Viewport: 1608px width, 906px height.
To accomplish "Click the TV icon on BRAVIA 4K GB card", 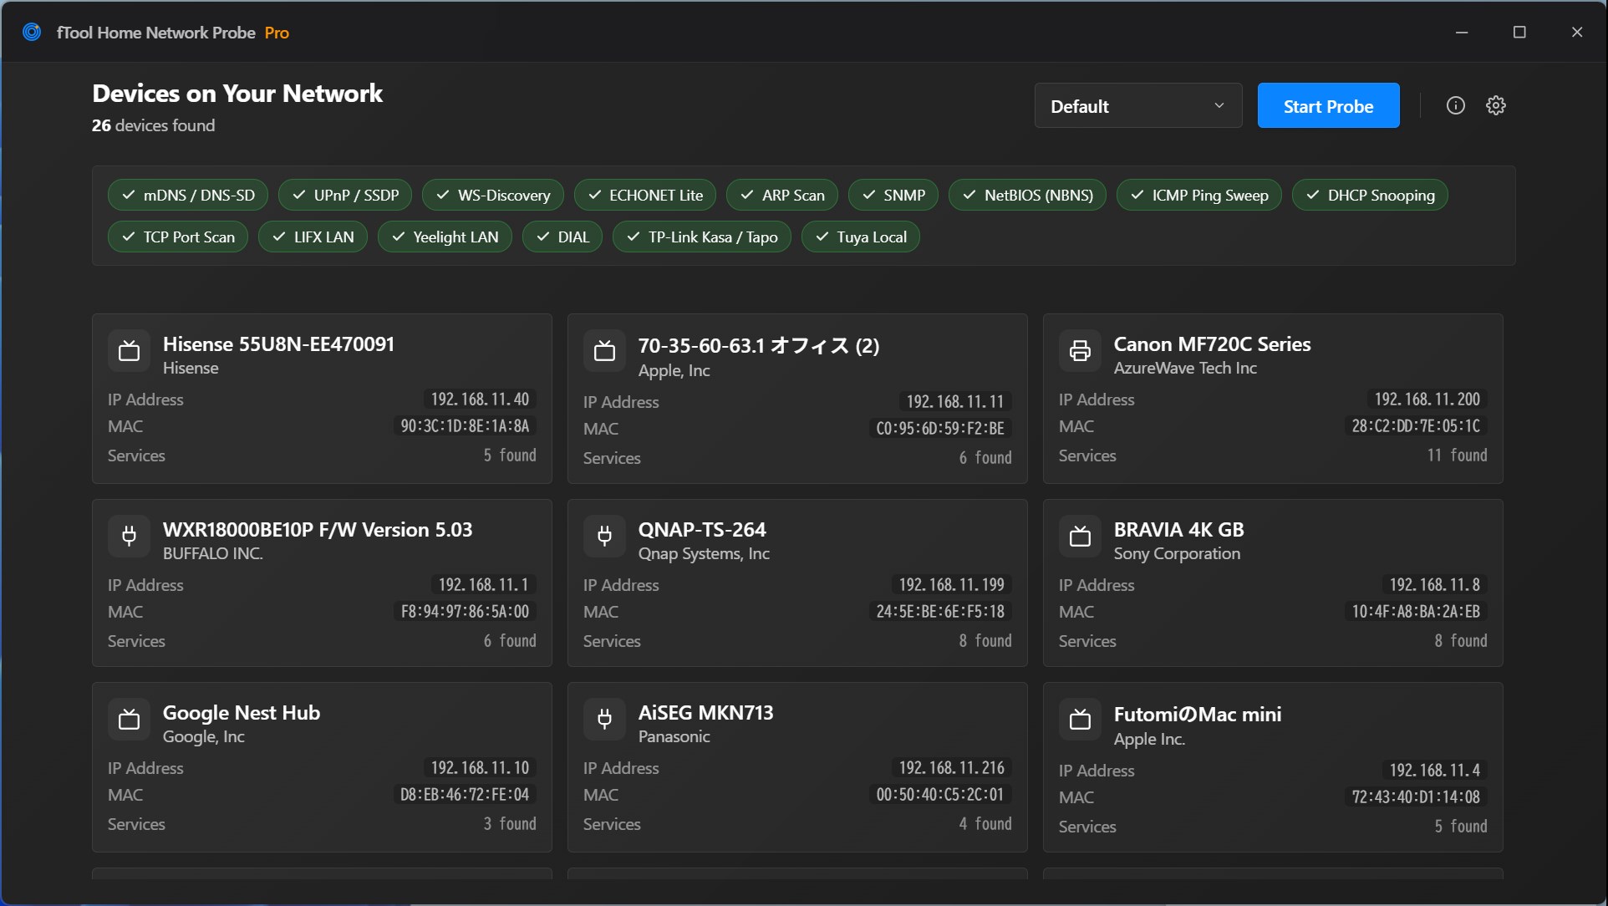I will click(x=1080, y=537).
